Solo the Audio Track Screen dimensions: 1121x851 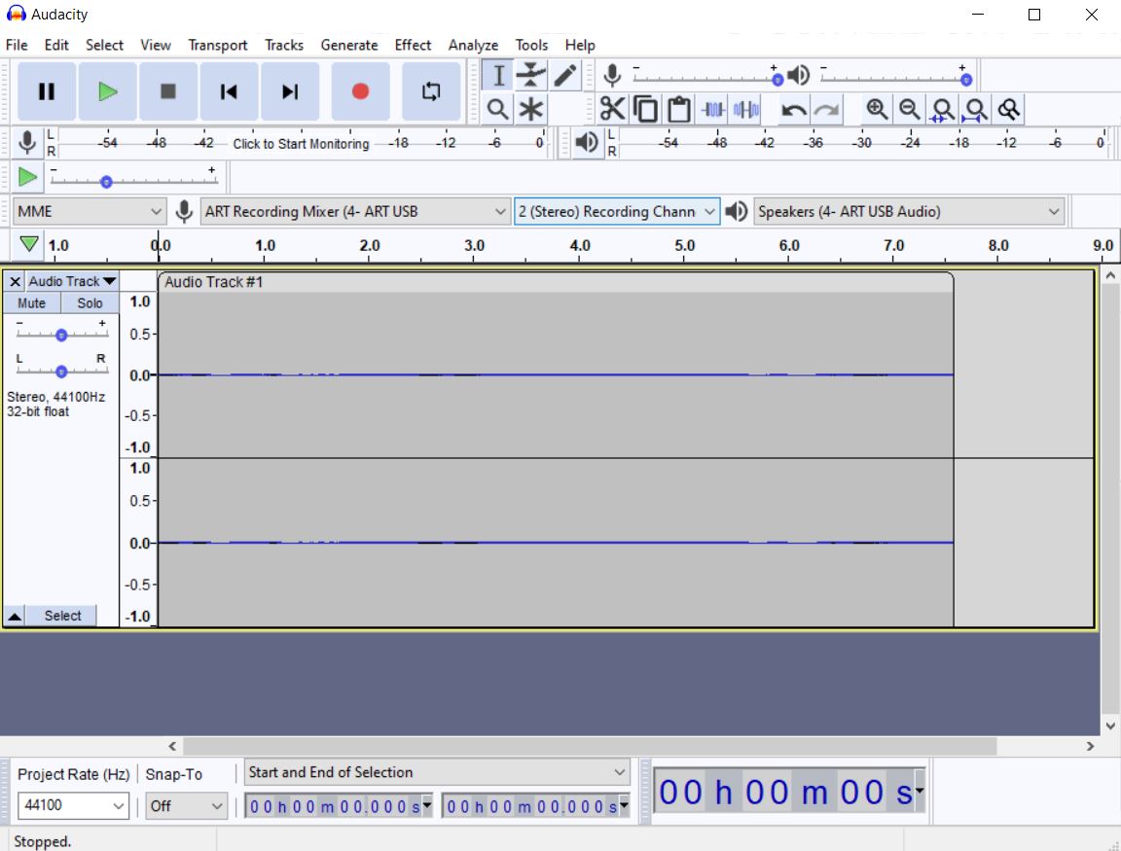click(90, 303)
